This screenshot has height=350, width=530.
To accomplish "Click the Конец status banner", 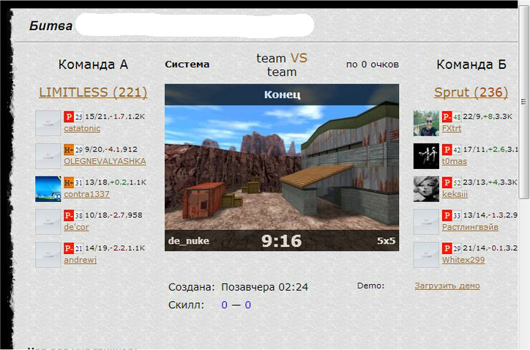I will (x=282, y=94).
